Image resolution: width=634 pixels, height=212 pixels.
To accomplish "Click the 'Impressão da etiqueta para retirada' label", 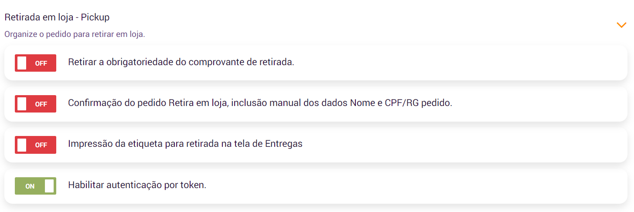I will pyautogui.click(x=185, y=144).
